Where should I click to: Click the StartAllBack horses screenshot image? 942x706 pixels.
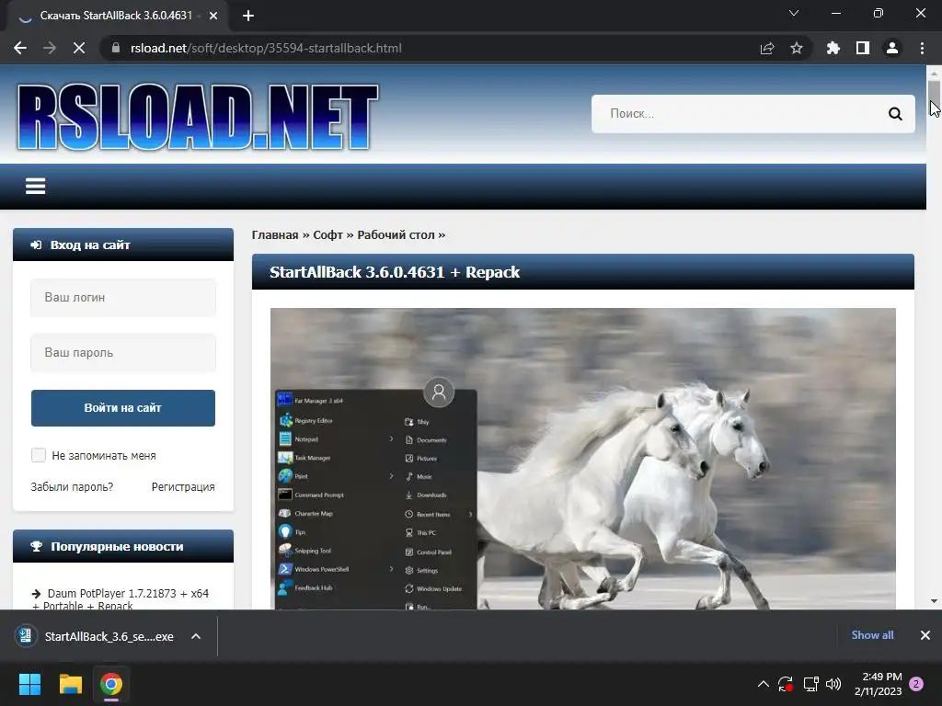point(582,459)
